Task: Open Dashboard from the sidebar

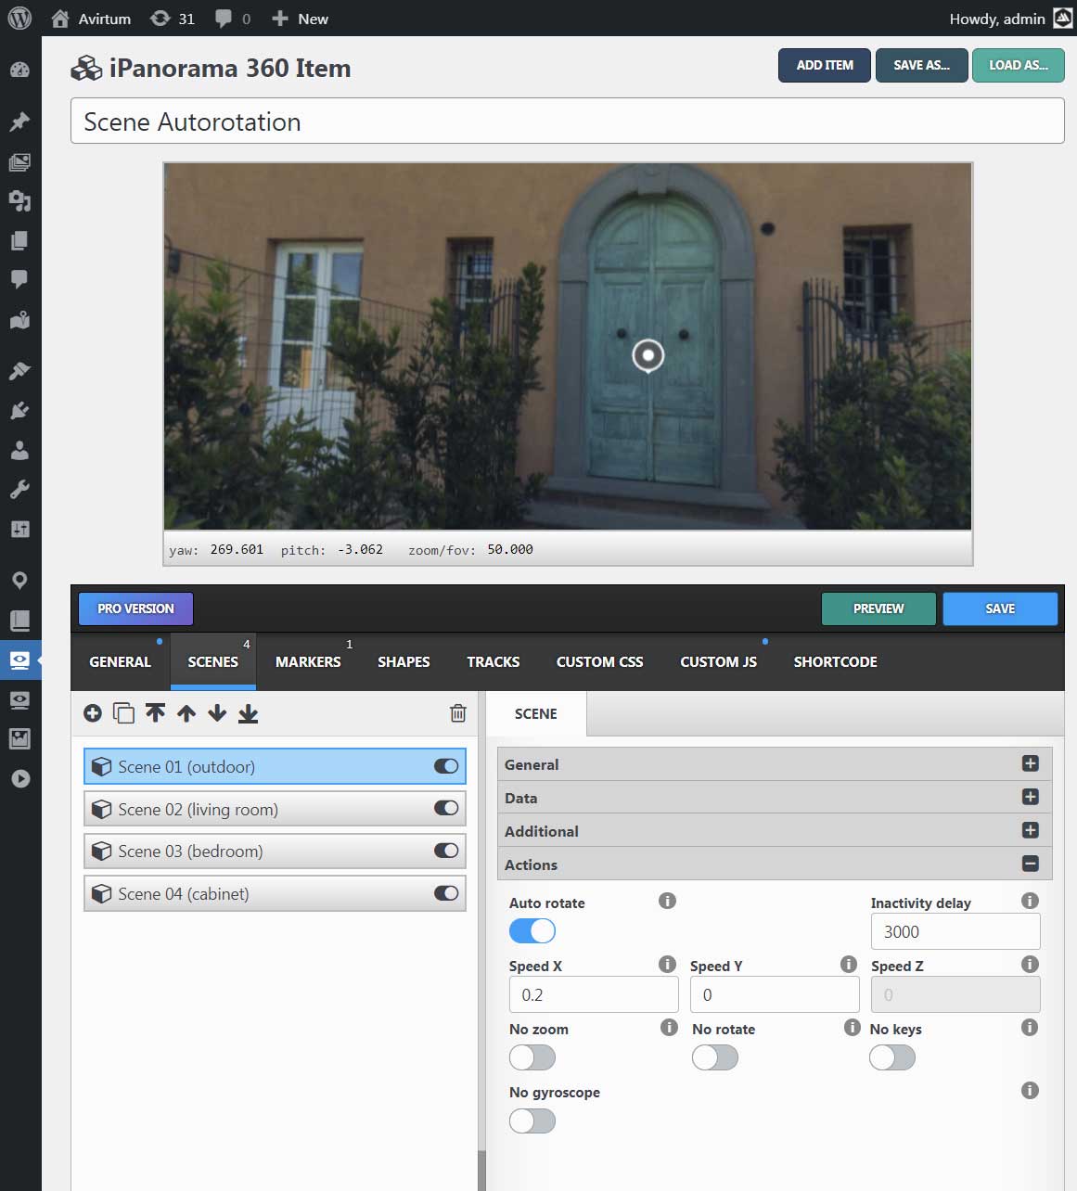Action: [19, 70]
